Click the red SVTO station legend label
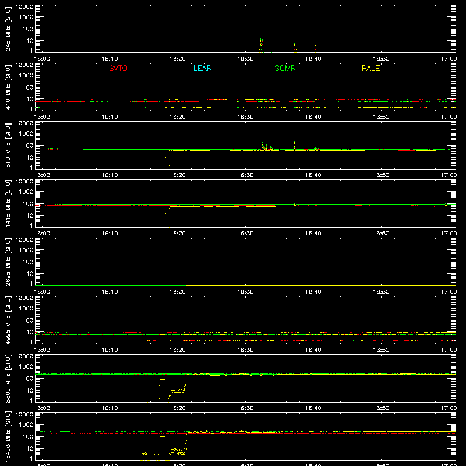 coord(118,68)
